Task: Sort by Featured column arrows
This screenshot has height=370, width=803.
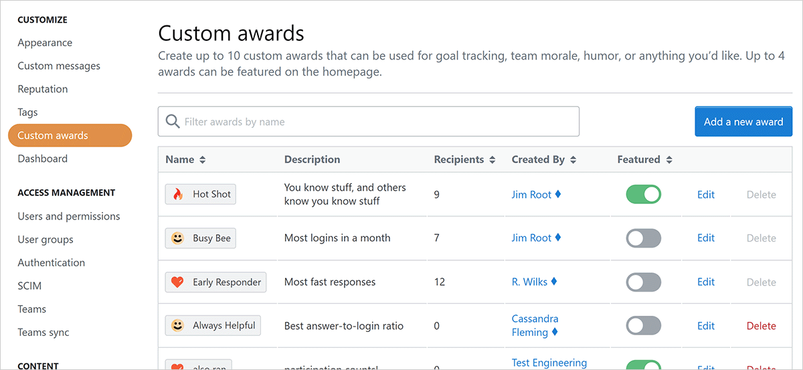Action: click(x=669, y=160)
